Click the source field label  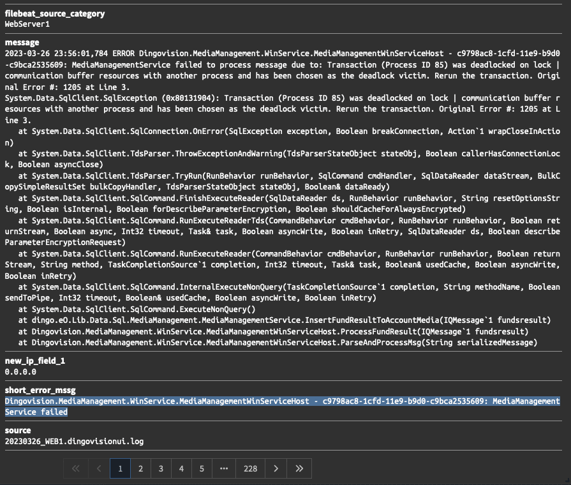tap(19, 431)
